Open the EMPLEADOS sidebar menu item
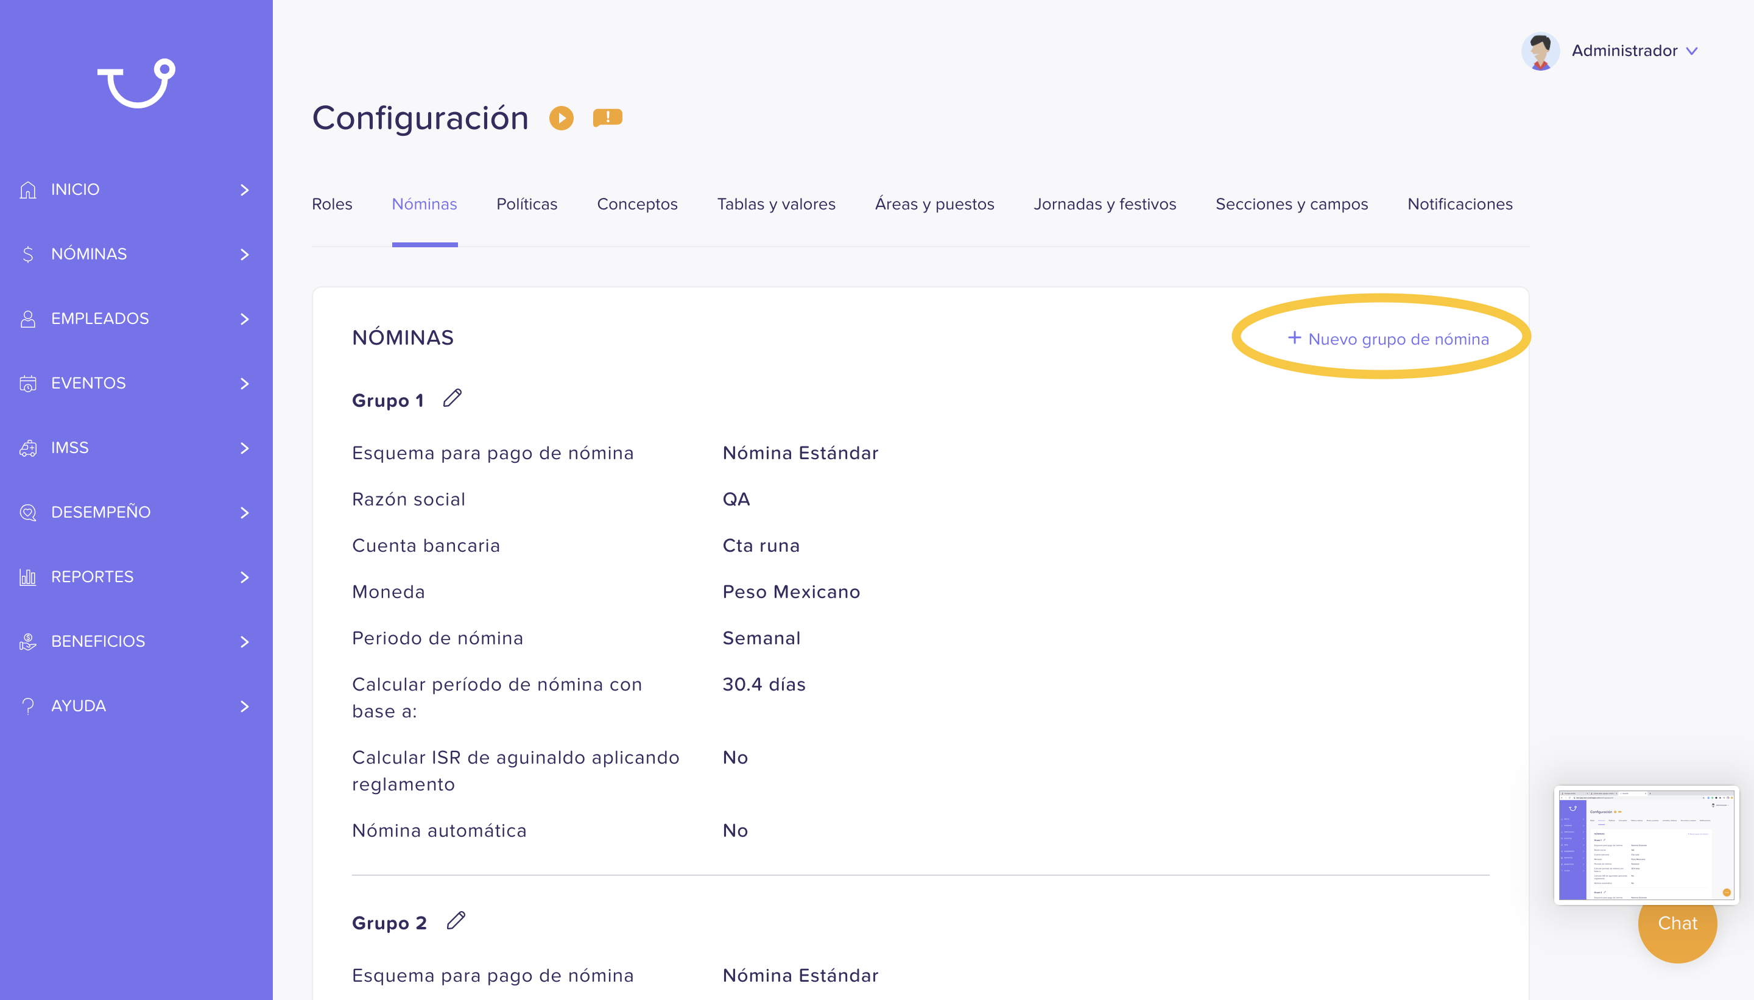Viewport: 1754px width, 1000px height. pos(136,319)
